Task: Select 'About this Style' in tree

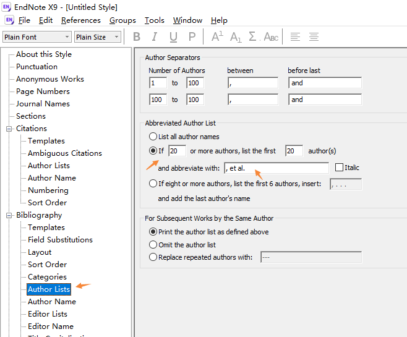Action: click(x=44, y=54)
